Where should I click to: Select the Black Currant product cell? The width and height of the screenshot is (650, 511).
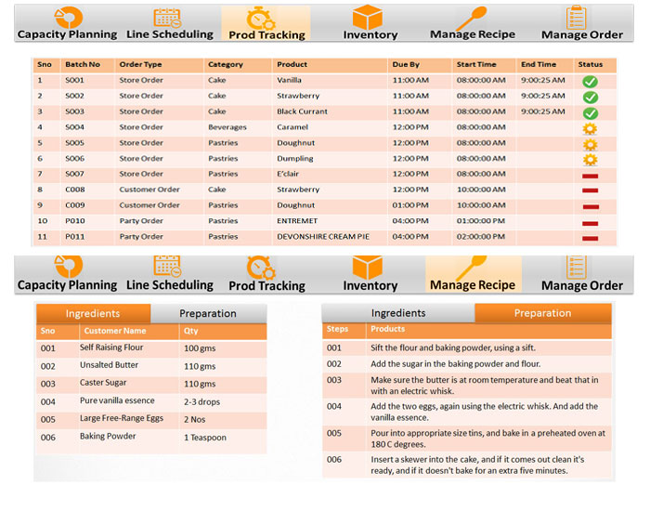point(302,111)
